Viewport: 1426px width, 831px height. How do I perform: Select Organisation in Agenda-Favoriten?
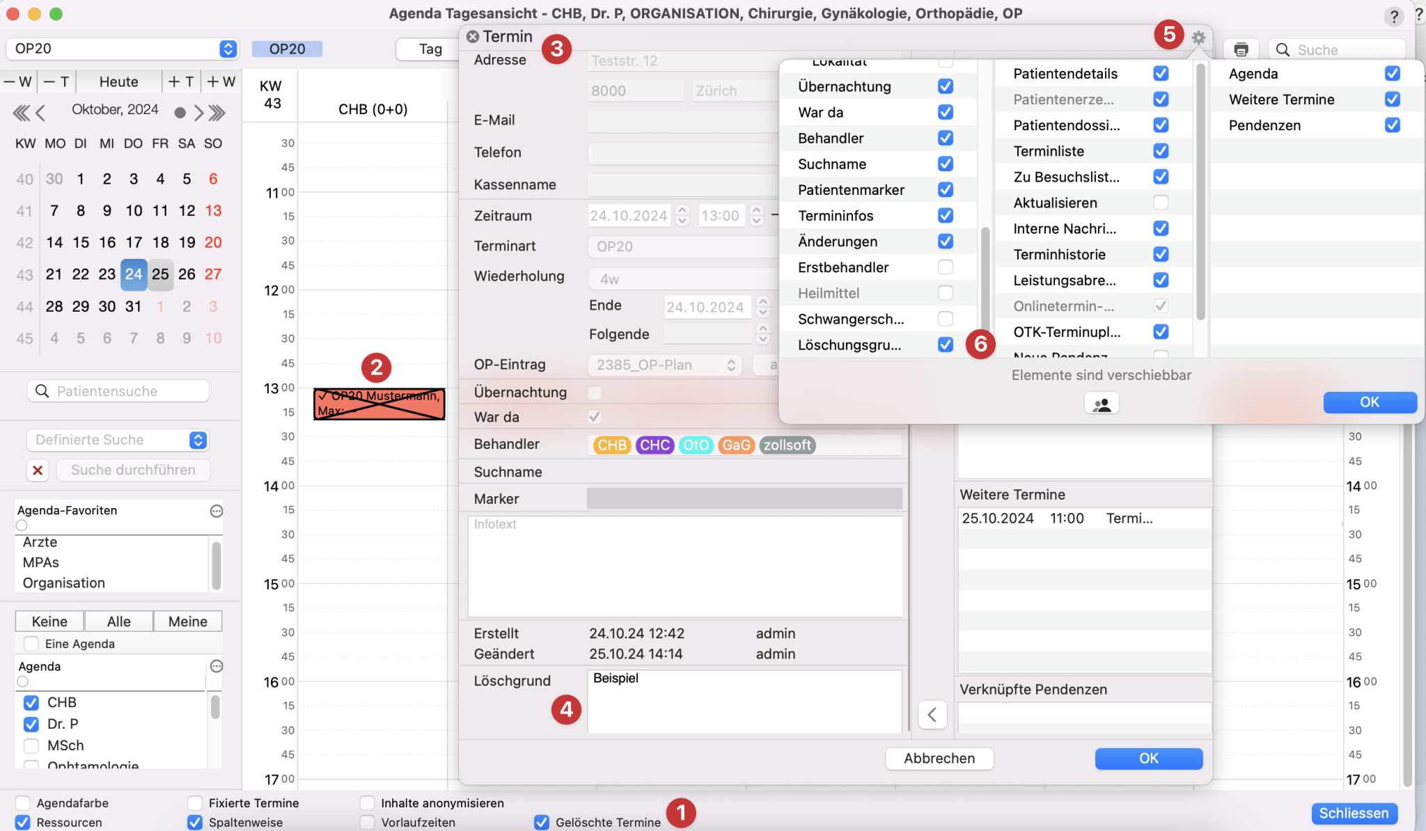[64, 583]
